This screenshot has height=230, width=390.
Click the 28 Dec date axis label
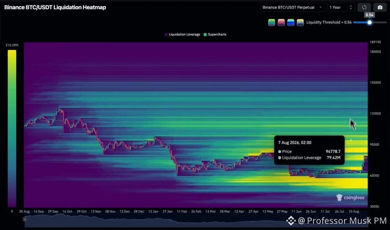point(139,211)
